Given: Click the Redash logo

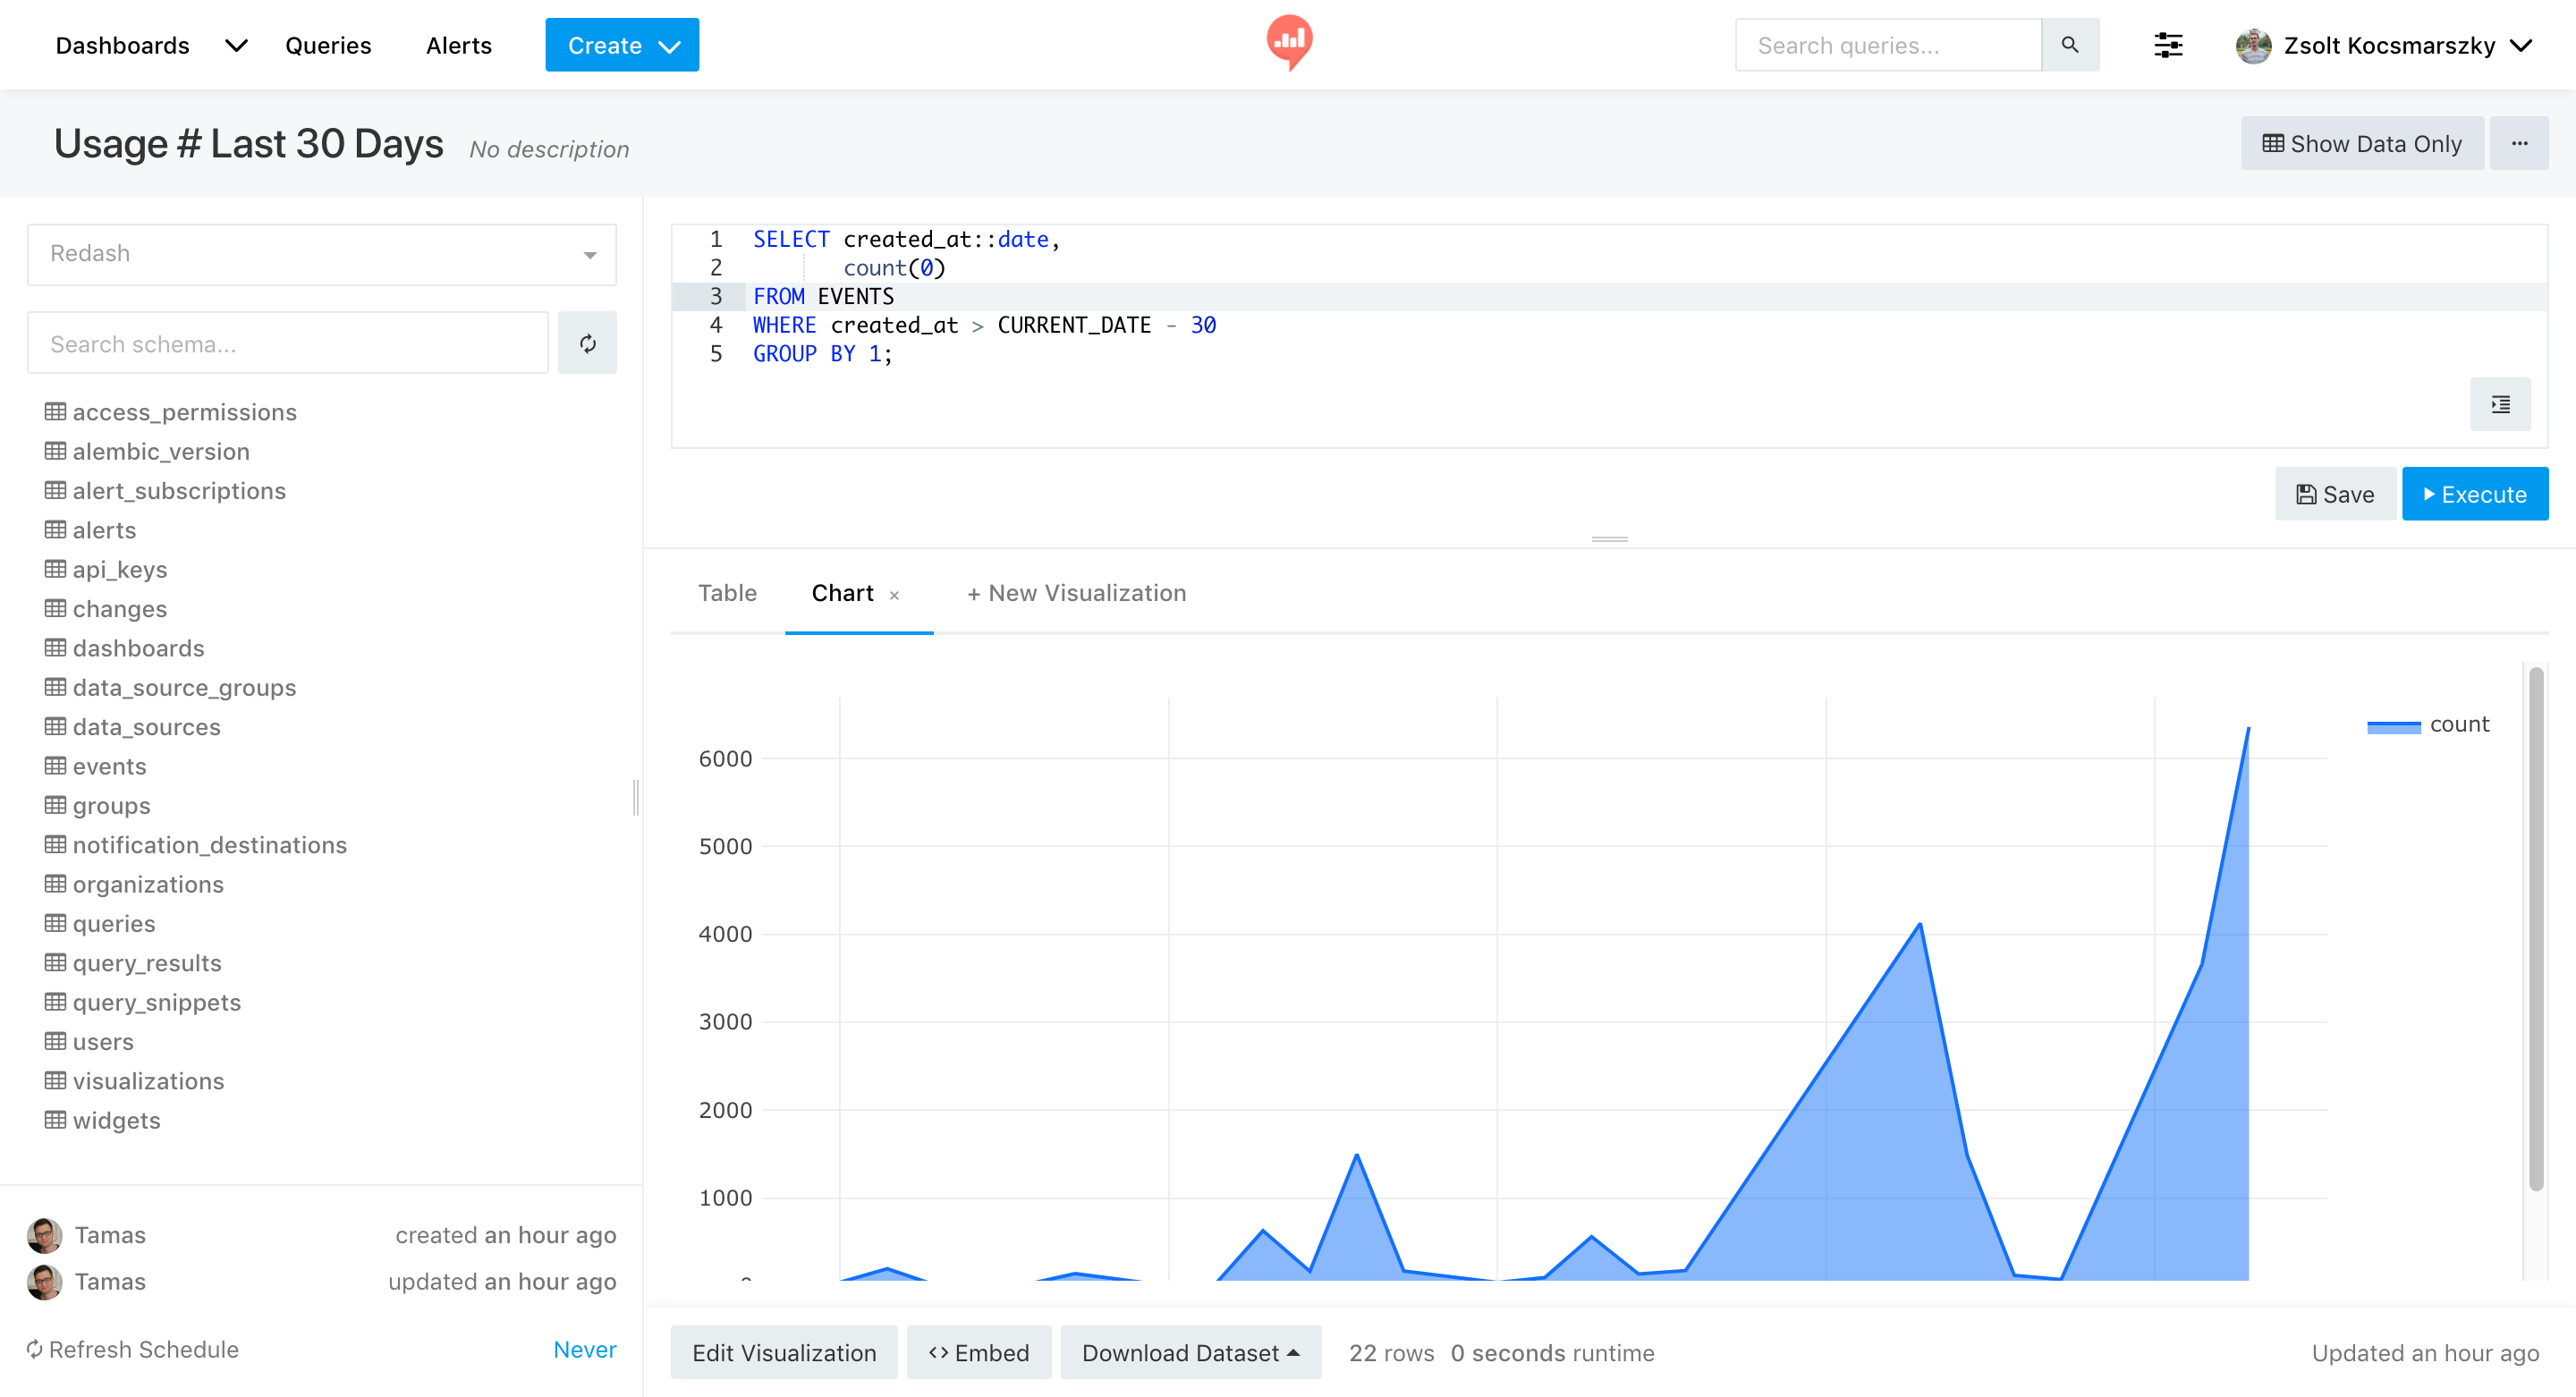Looking at the screenshot, I should (x=1288, y=42).
